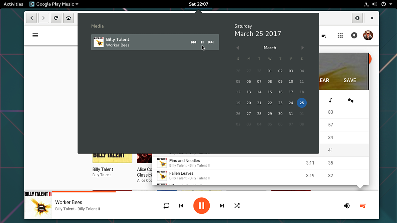Click the home button in toolbar
This screenshot has height=223, width=397.
click(68, 18)
